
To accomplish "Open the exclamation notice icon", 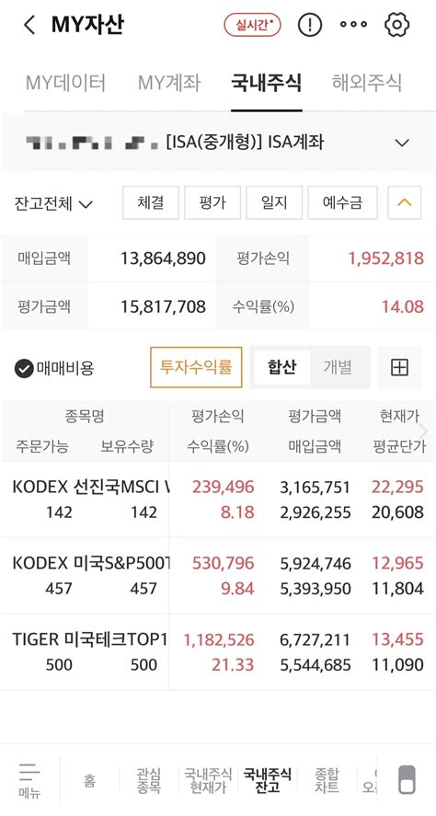I will (x=310, y=25).
